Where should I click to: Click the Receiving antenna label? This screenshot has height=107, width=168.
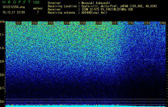point(61,13)
